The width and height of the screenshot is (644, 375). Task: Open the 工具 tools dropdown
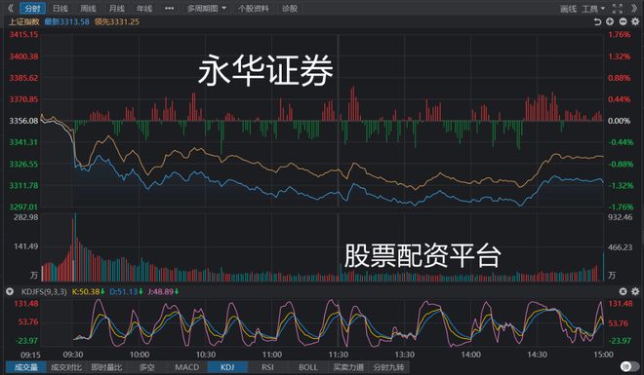[592, 9]
